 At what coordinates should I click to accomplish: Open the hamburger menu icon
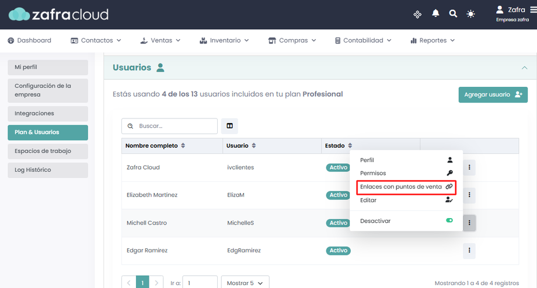(x=533, y=10)
